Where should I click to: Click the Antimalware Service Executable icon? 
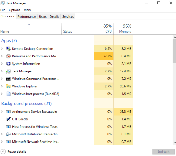(x=9, y=112)
